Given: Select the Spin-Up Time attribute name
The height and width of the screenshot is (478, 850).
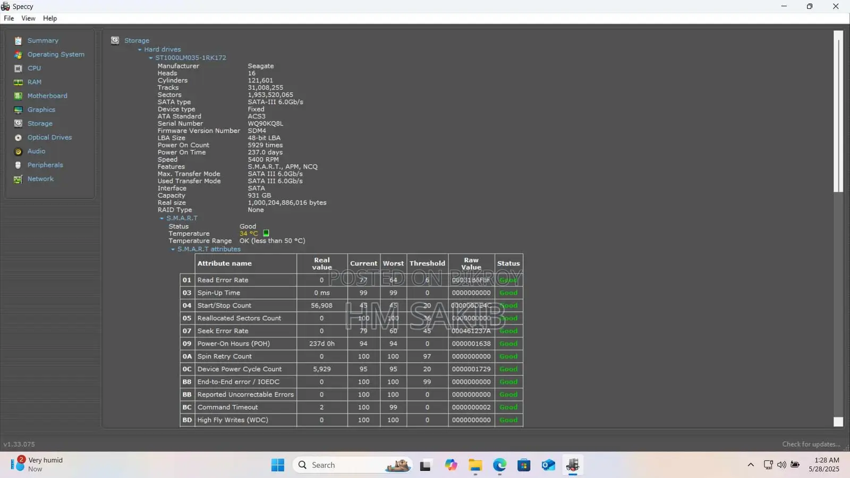Looking at the screenshot, I should coord(219,293).
